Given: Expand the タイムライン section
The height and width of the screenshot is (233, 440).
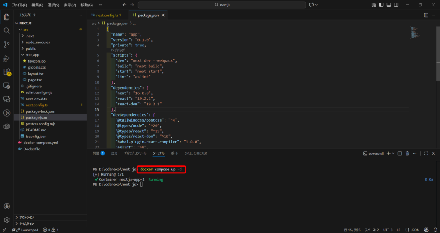Looking at the screenshot, I should 27,224.
